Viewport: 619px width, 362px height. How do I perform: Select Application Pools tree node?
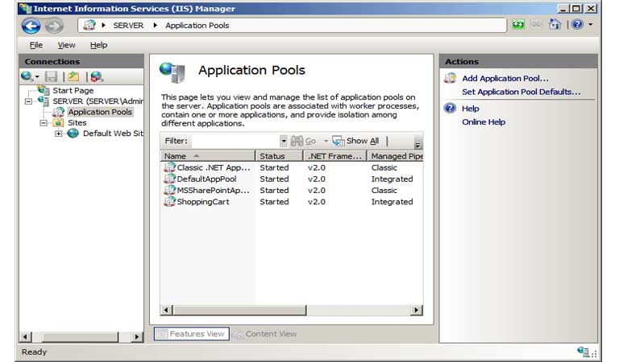(100, 112)
